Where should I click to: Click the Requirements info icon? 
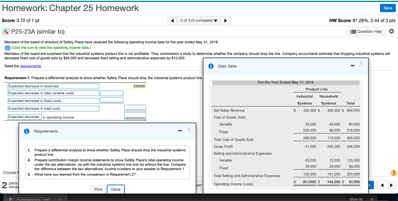[27, 131]
